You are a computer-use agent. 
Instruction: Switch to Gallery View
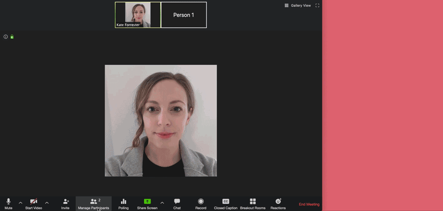point(298,6)
